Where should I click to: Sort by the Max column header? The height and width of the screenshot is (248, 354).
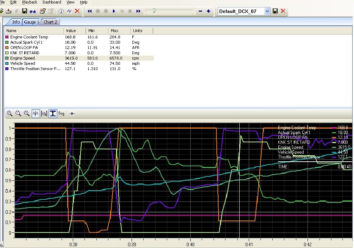119,31
